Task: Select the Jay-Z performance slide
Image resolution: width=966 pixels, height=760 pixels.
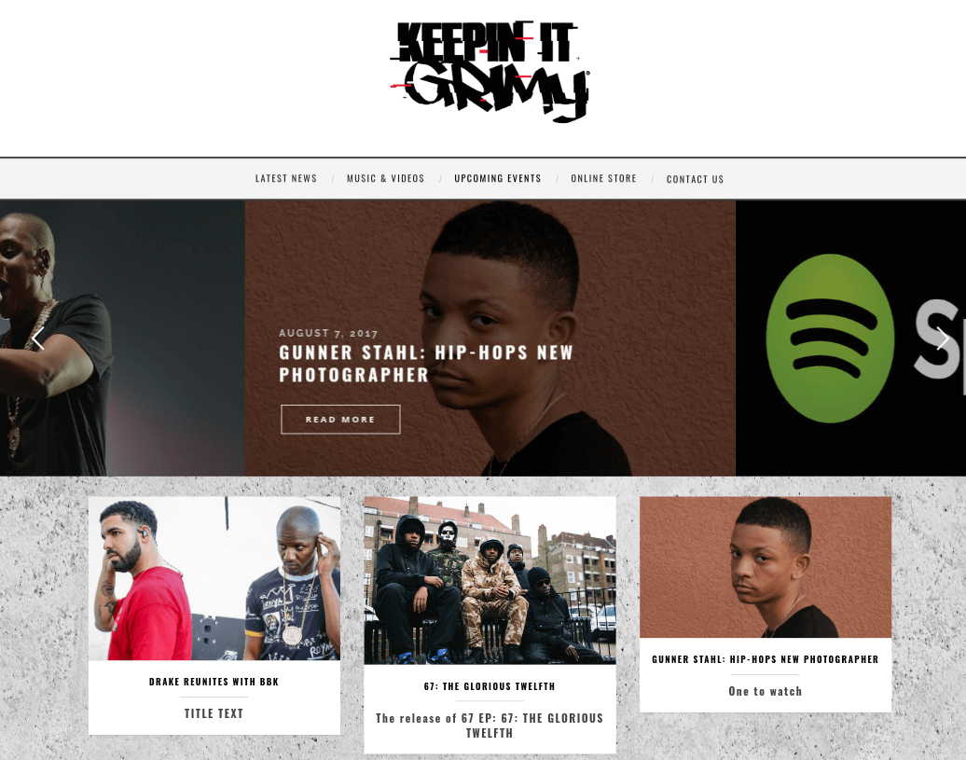Action: (x=122, y=339)
